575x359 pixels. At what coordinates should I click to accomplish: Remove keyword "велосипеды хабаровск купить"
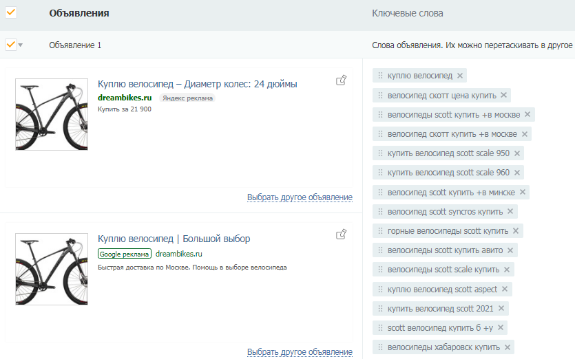coord(508,347)
